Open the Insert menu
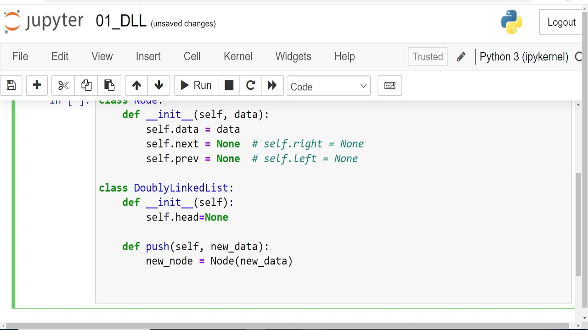Screen dimensions: 588x330 [x=148, y=56]
